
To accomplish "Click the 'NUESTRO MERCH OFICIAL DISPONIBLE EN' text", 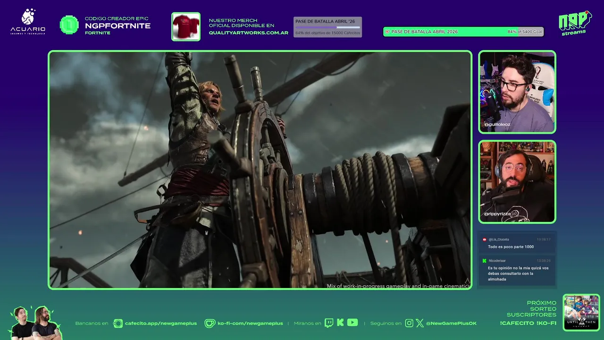I will click(241, 23).
